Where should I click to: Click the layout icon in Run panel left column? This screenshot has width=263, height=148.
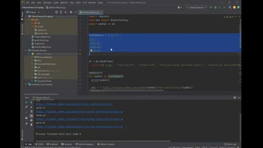point(26,118)
